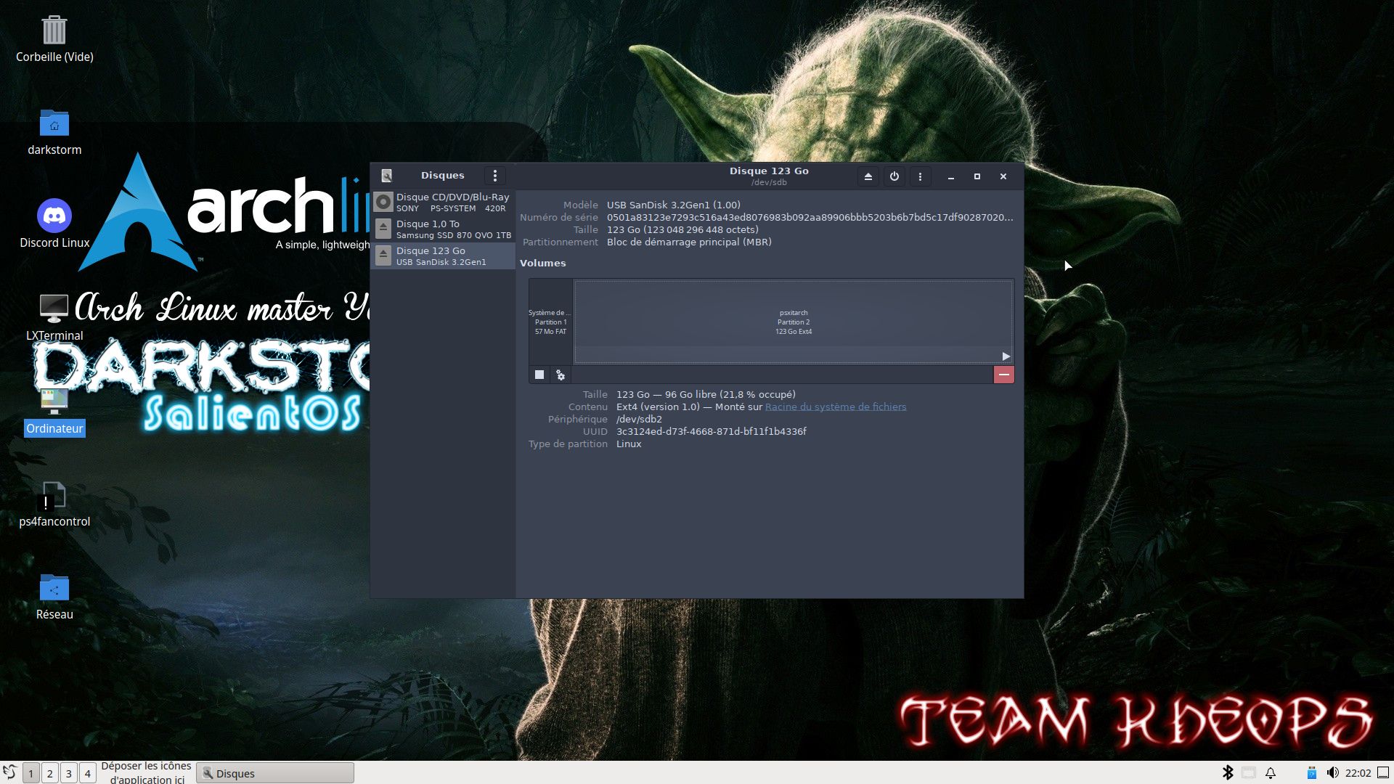The image size is (1394, 784).
Task: Switch to workspace 2
Action: (50, 773)
